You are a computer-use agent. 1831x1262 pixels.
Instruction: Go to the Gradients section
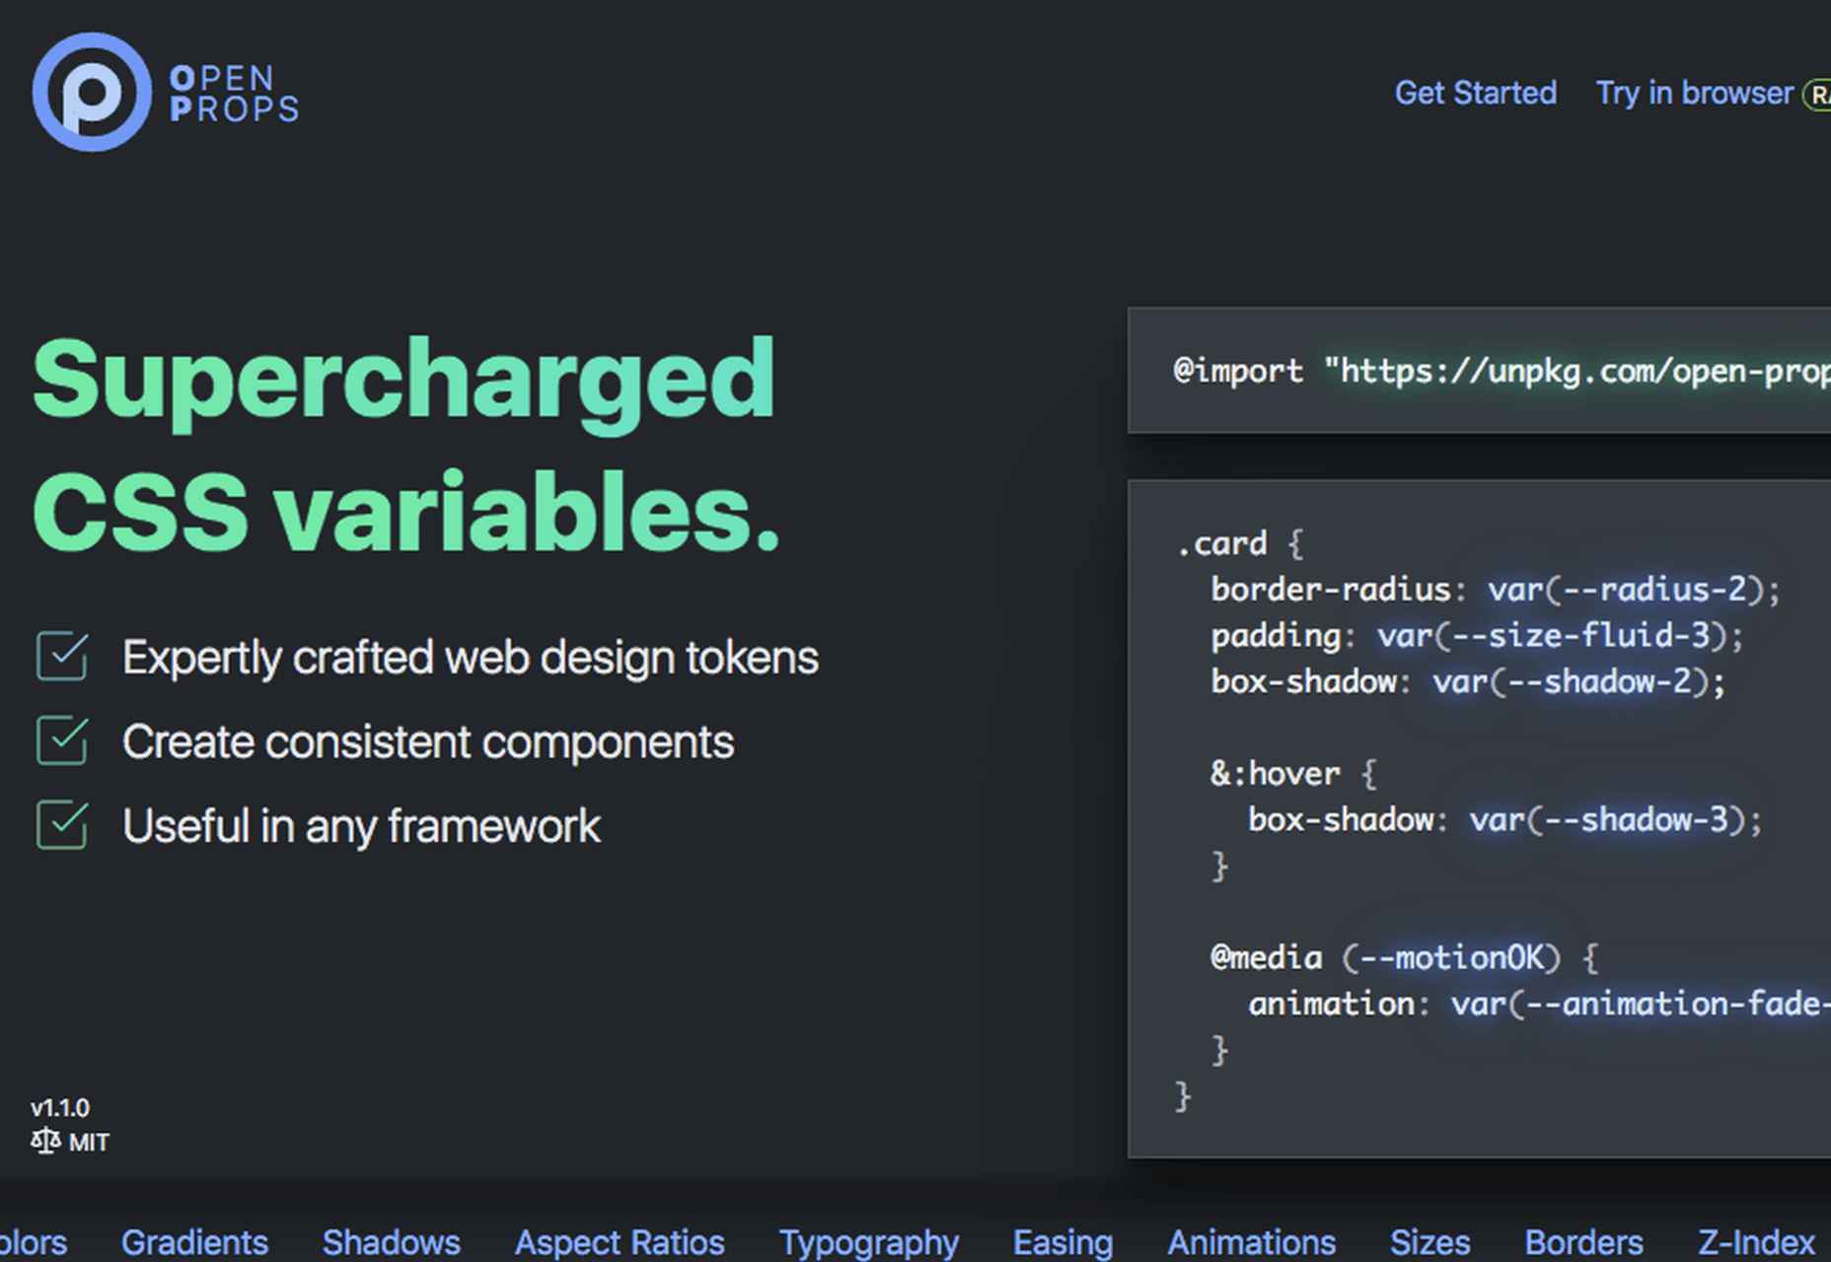[x=194, y=1242]
